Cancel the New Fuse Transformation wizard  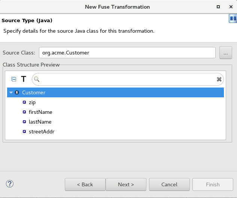click(169, 184)
